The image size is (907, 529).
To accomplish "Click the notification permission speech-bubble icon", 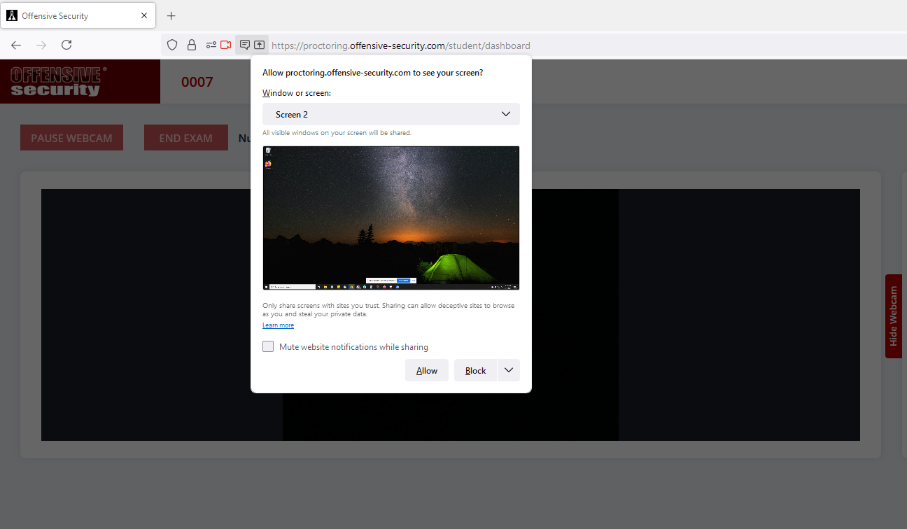I will pyautogui.click(x=244, y=45).
